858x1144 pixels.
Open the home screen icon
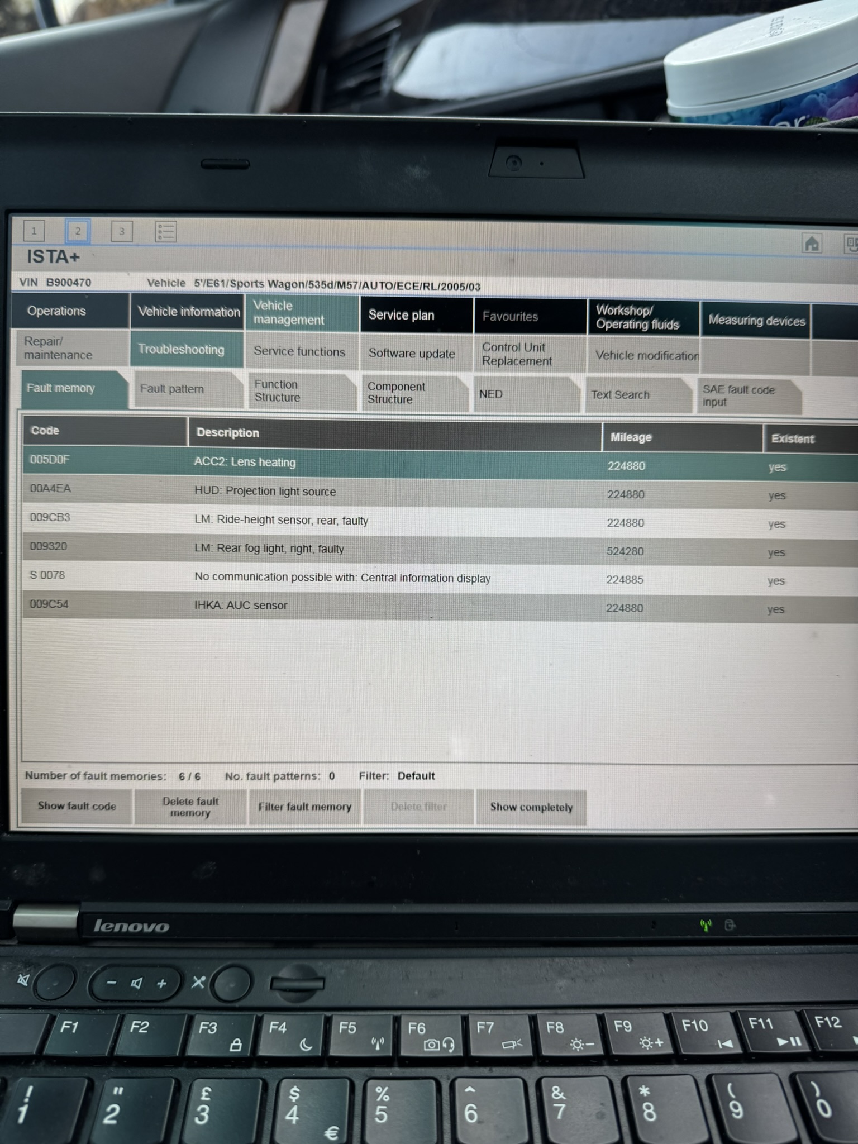812,243
